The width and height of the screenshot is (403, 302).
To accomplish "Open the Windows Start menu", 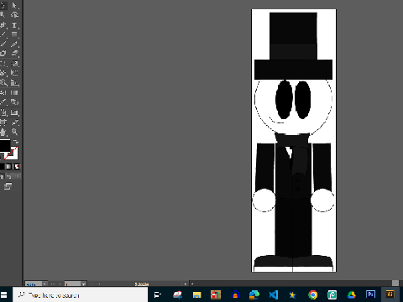I will pyautogui.click(x=3, y=294).
